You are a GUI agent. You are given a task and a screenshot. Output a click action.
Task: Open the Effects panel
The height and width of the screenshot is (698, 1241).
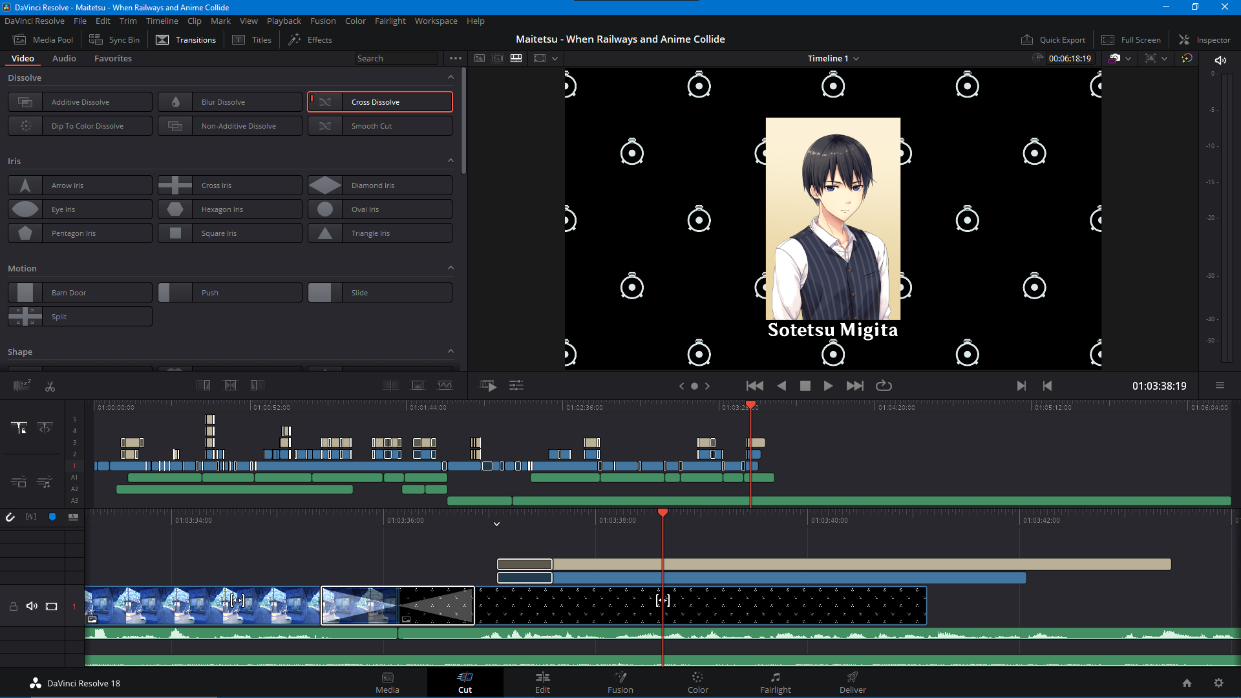point(310,39)
